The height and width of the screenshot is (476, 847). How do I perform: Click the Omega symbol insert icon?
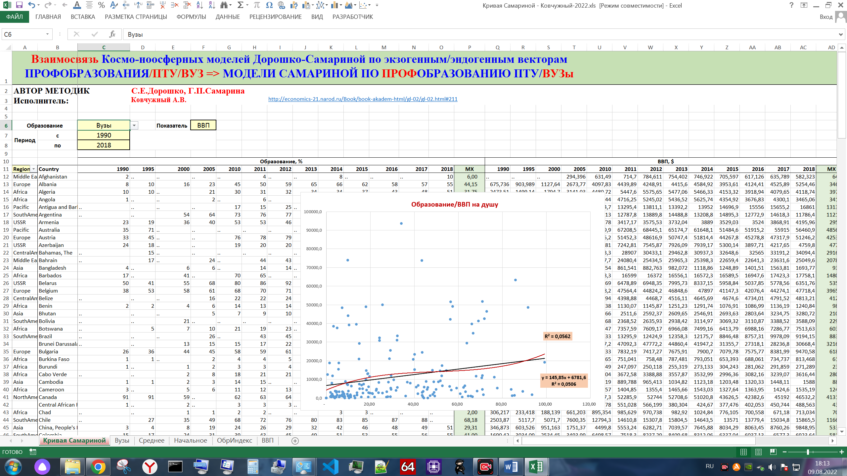tap(269, 5)
